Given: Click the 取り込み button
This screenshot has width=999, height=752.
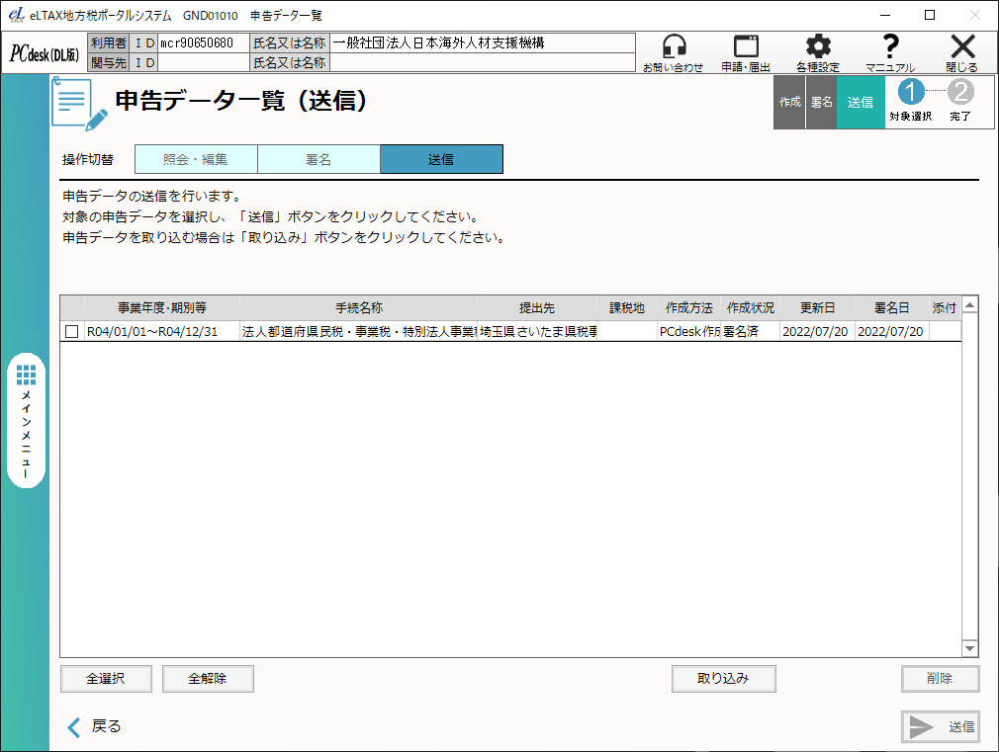Looking at the screenshot, I should 723,679.
